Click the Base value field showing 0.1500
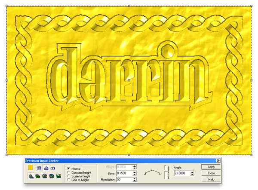 (x=125, y=173)
